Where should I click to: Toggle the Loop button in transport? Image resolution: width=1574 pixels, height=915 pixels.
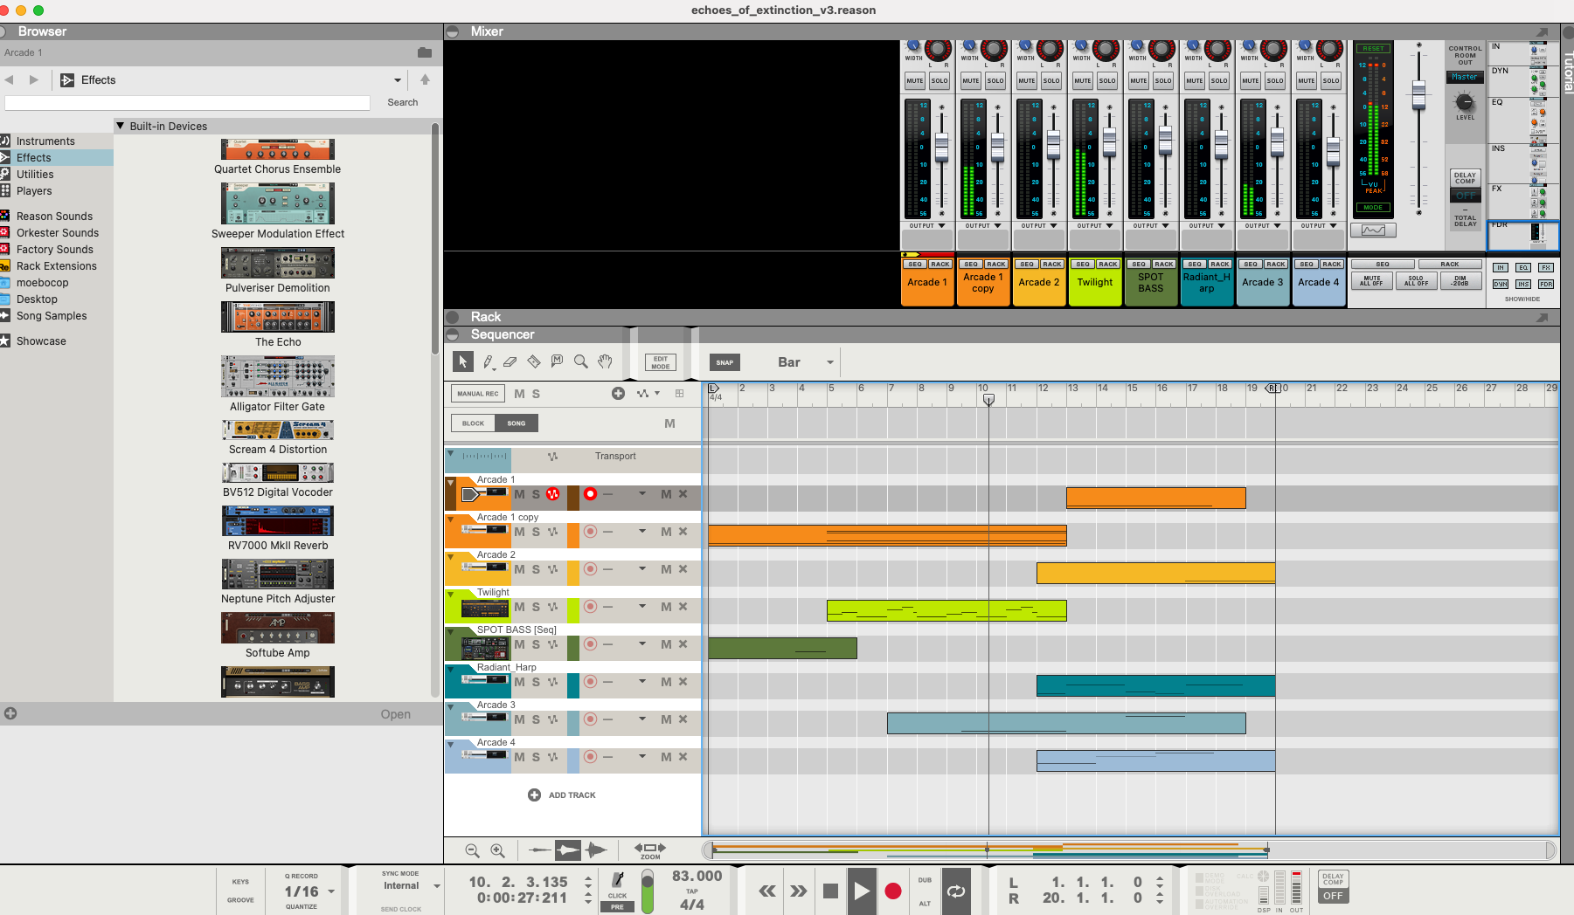point(956,891)
